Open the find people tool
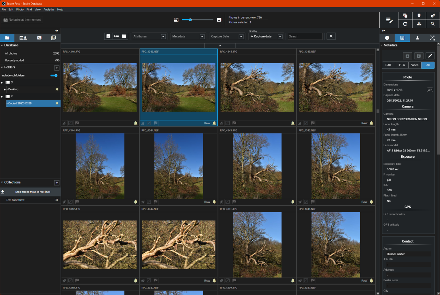The height and width of the screenshot is (295, 440). (x=419, y=24)
